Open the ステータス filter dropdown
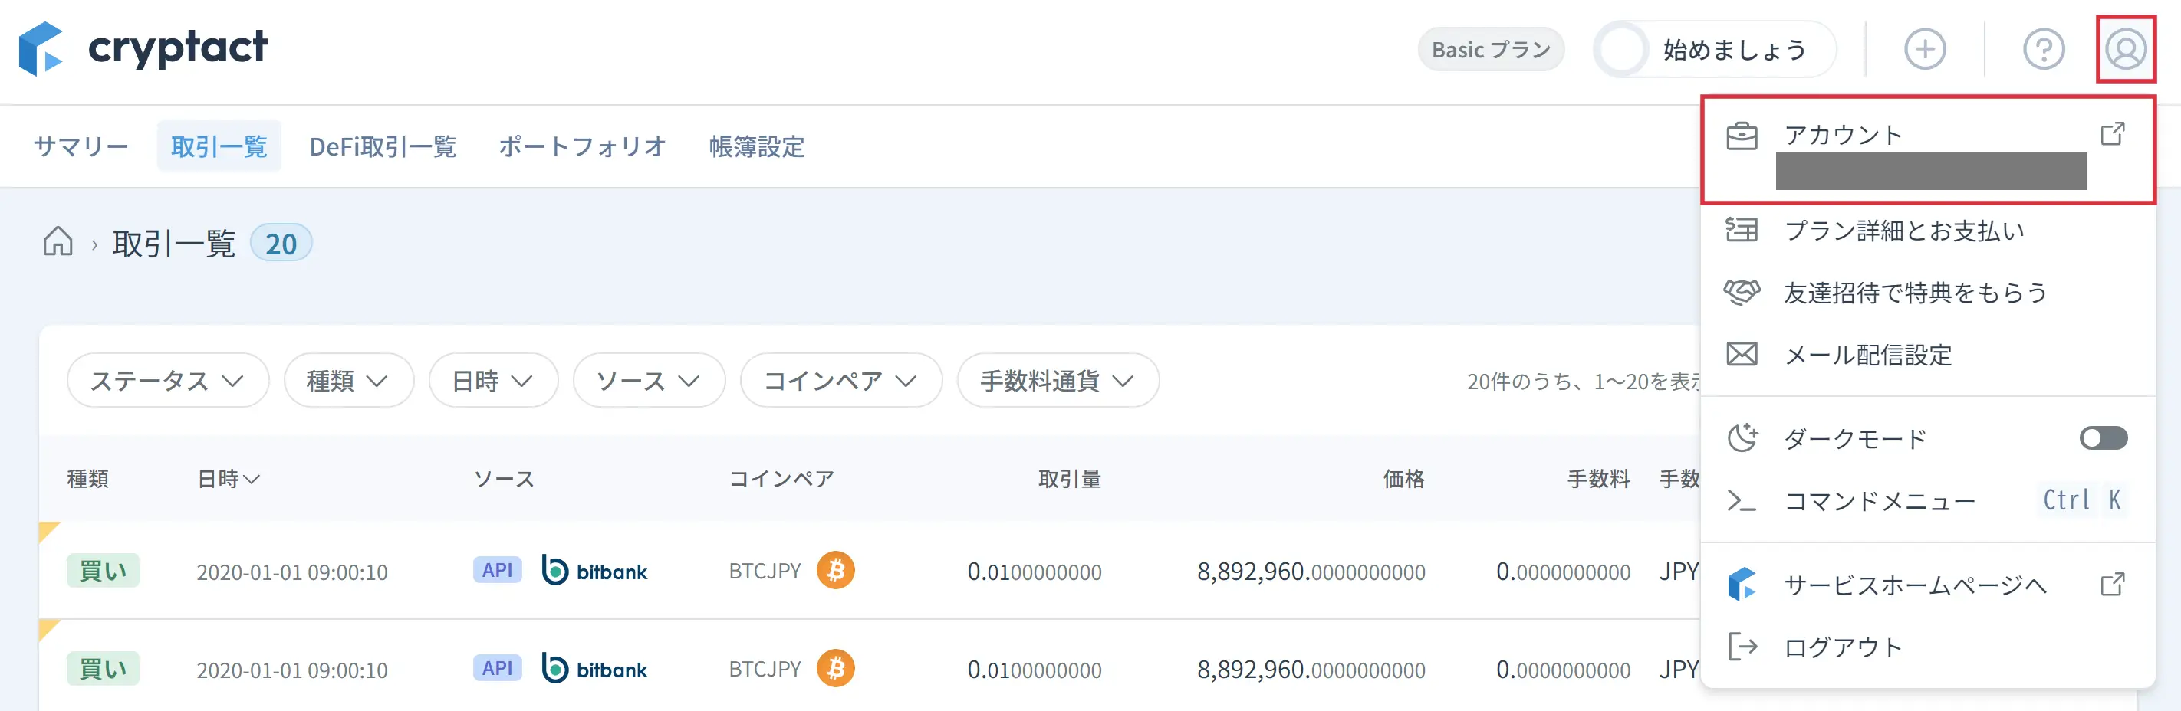 (x=166, y=381)
